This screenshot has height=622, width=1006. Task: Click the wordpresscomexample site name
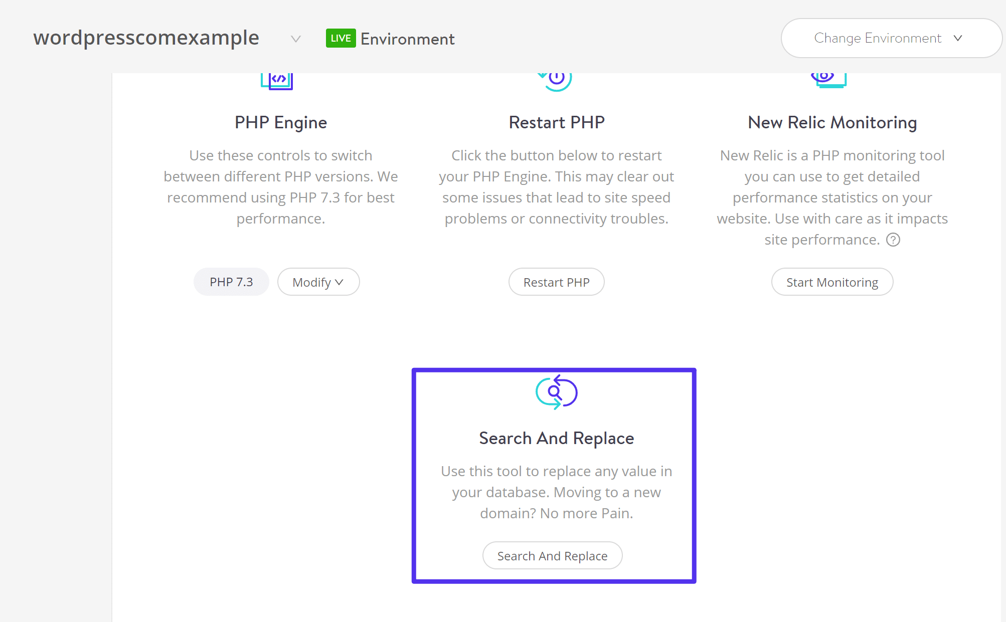click(x=146, y=38)
